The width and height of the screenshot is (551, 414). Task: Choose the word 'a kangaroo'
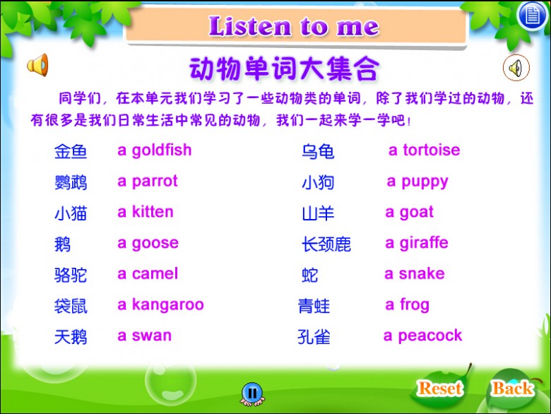pyautogui.click(x=160, y=305)
